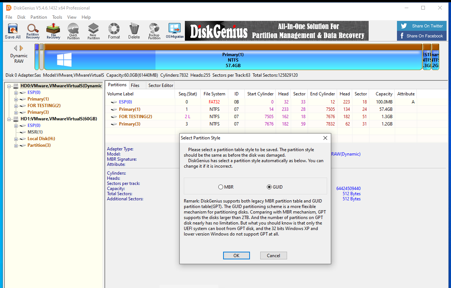Click Share On Twitter
This screenshot has height=288, width=451.
(422, 26)
